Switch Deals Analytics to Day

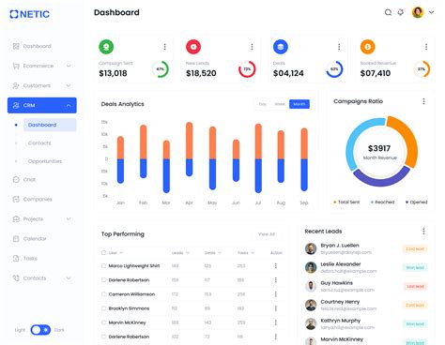click(x=263, y=104)
